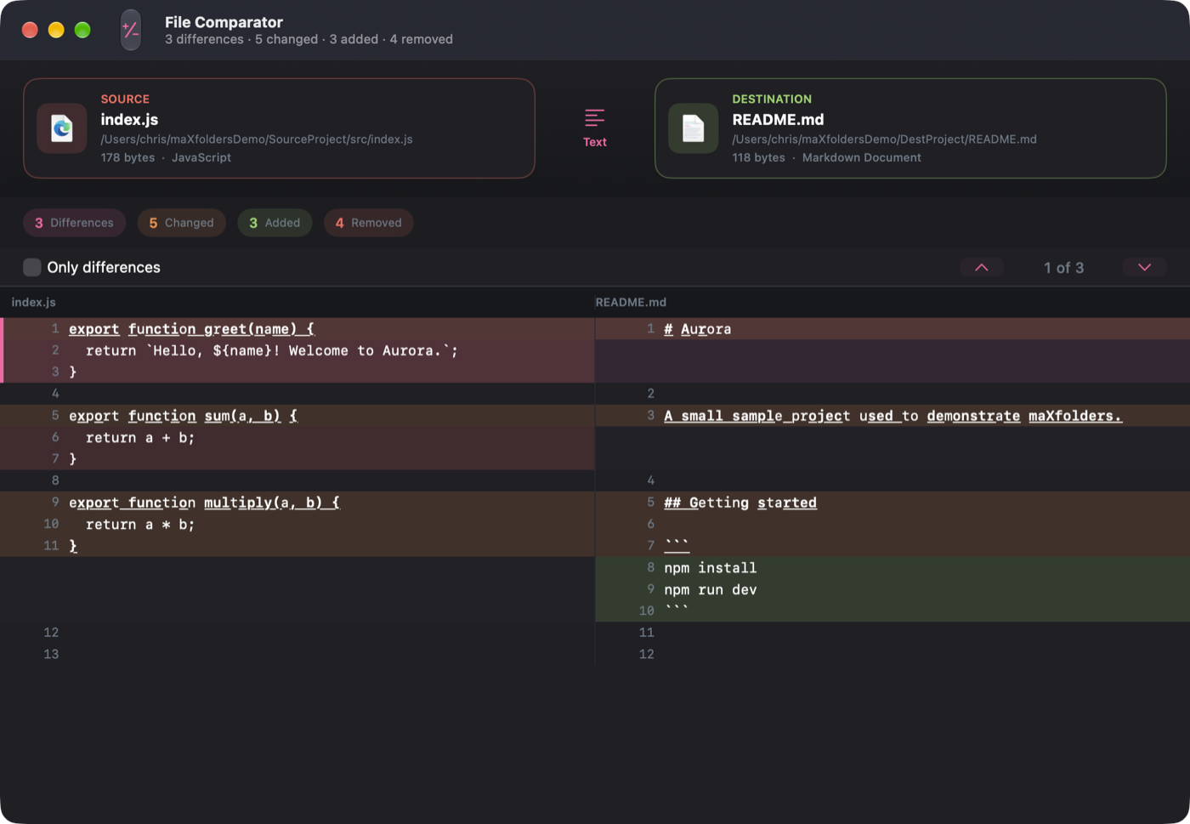Viewport: 1190px width, 824px height.
Task: Click the summary '3 differences · 5 changed' subtitle
Action: pos(309,39)
